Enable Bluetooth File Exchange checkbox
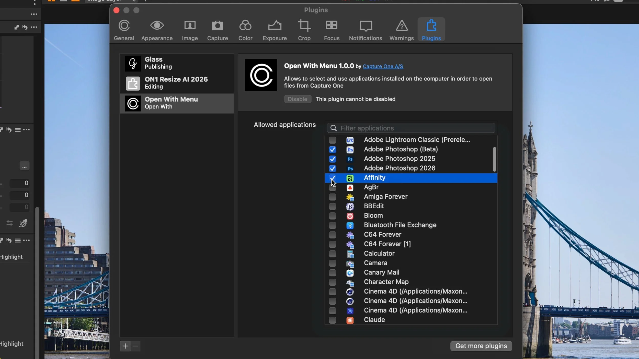This screenshot has width=639, height=359. click(x=333, y=225)
